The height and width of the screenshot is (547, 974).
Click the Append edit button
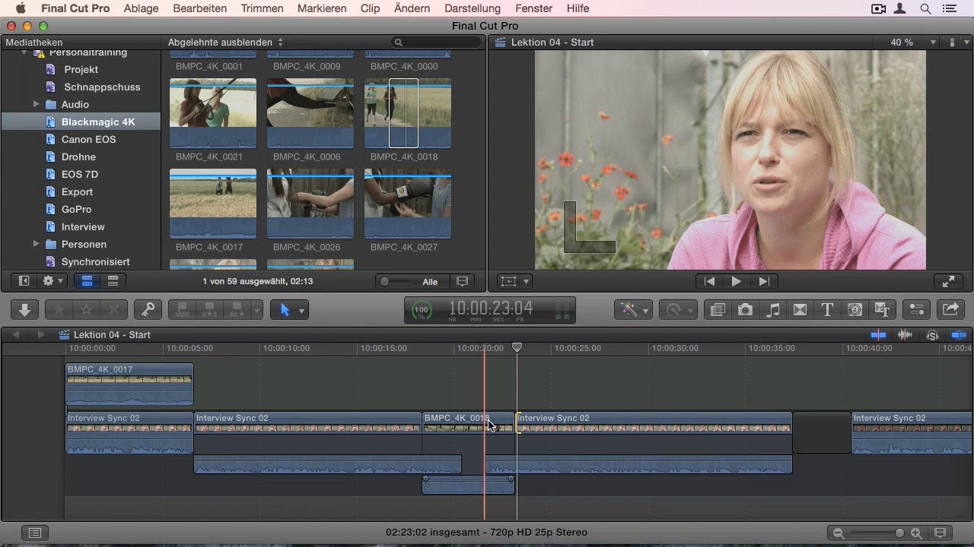click(237, 310)
